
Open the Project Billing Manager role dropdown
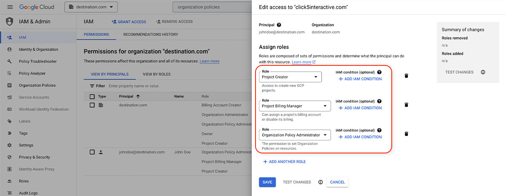click(x=295, y=106)
